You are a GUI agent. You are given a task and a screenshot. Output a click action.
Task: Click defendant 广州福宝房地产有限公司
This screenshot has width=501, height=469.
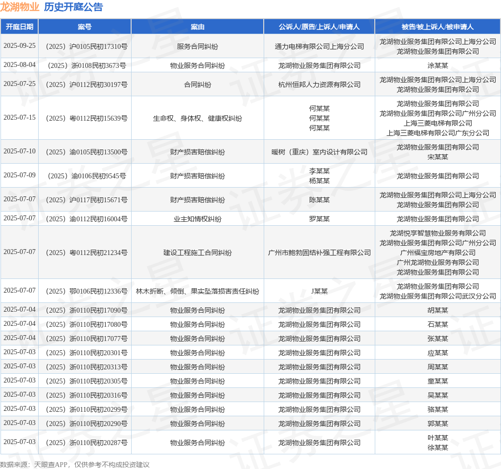coord(438,253)
